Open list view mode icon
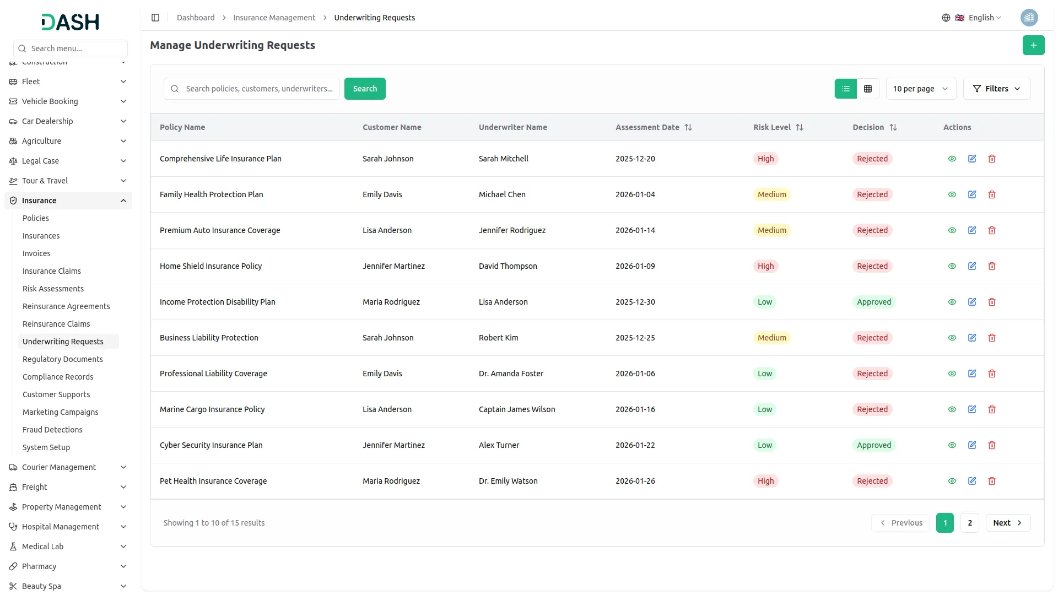Screen dimensions: 1058x595 pyautogui.click(x=846, y=88)
